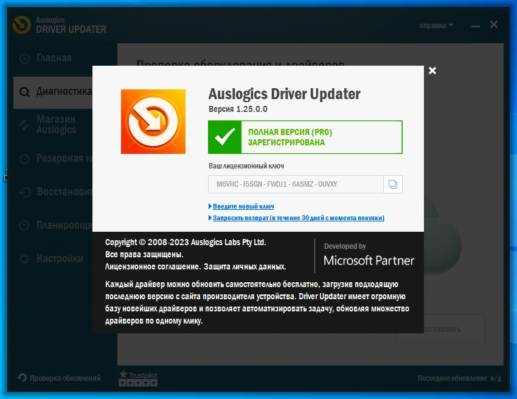Click the Copyright 2008-2023 Auslogics Labs text

click(186, 242)
